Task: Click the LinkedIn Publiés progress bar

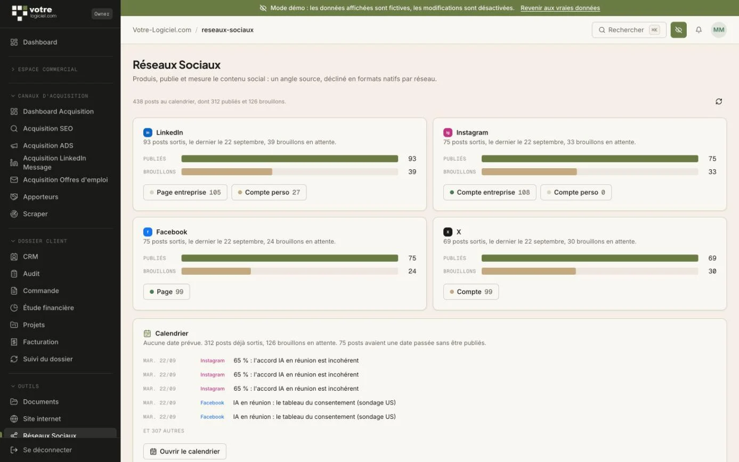Action: pos(290,159)
